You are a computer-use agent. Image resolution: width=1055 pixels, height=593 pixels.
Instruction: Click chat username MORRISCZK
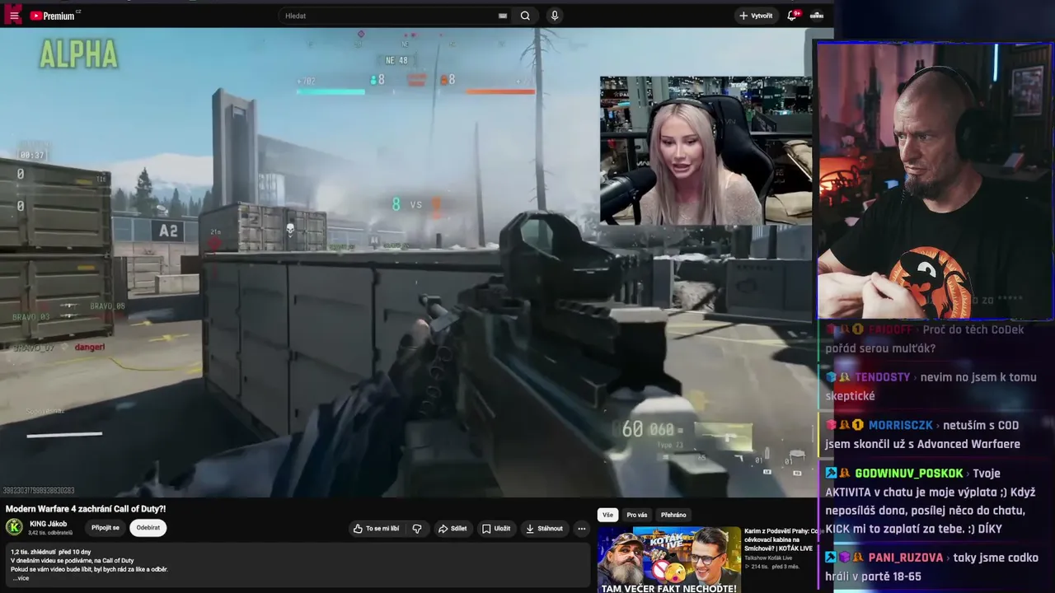click(901, 425)
